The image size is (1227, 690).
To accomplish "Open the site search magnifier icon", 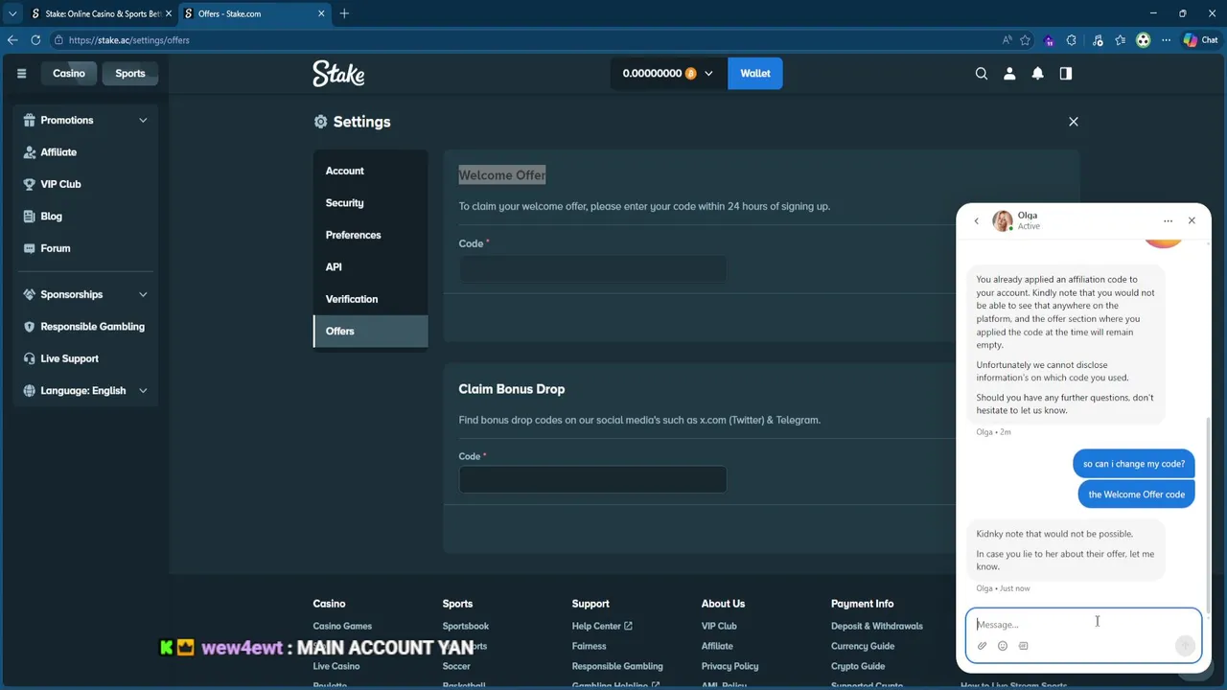I will click(982, 74).
